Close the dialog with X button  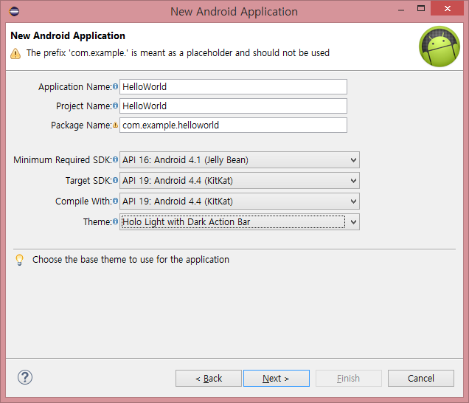click(x=447, y=8)
